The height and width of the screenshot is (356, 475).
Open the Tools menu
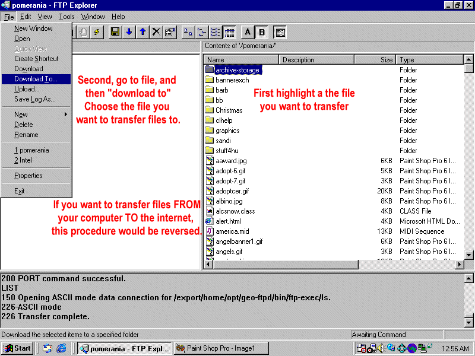click(66, 17)
